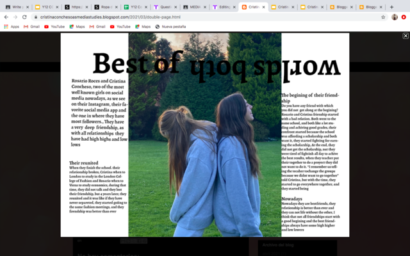Click the red update icon beside the avatar
The height and width of the screenshot is (256, 410).
pos(404,17)
